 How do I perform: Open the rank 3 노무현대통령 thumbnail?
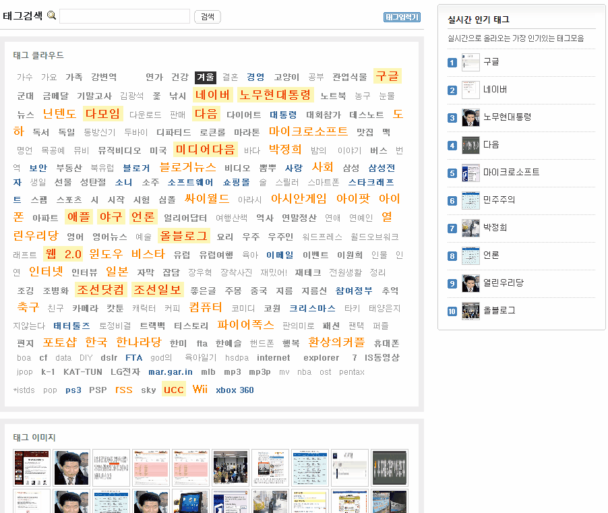pyautogui.click(x=470, y=117)
